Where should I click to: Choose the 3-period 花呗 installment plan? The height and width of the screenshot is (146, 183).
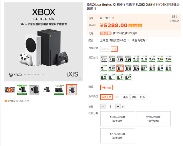click(118, 119)
